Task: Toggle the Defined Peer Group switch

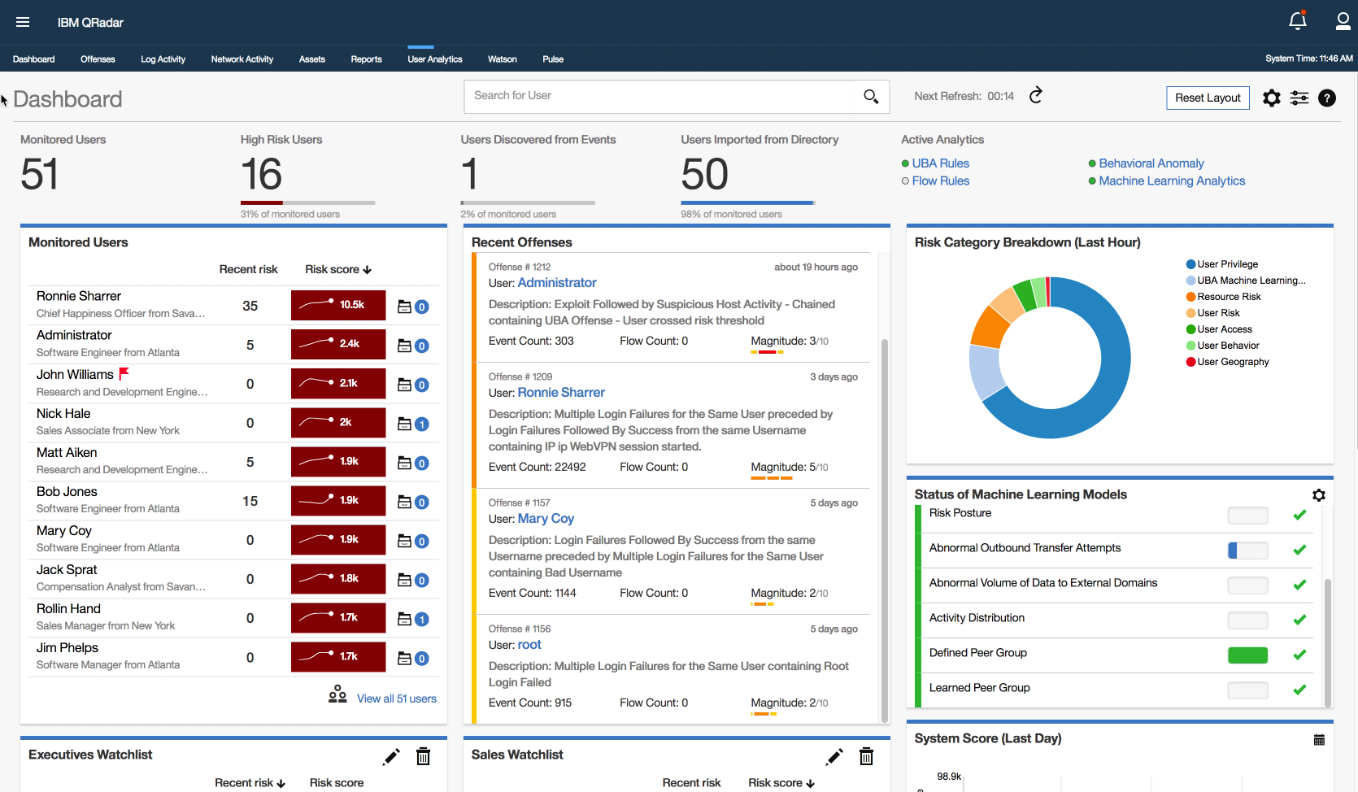Action: coord(1247,655)
